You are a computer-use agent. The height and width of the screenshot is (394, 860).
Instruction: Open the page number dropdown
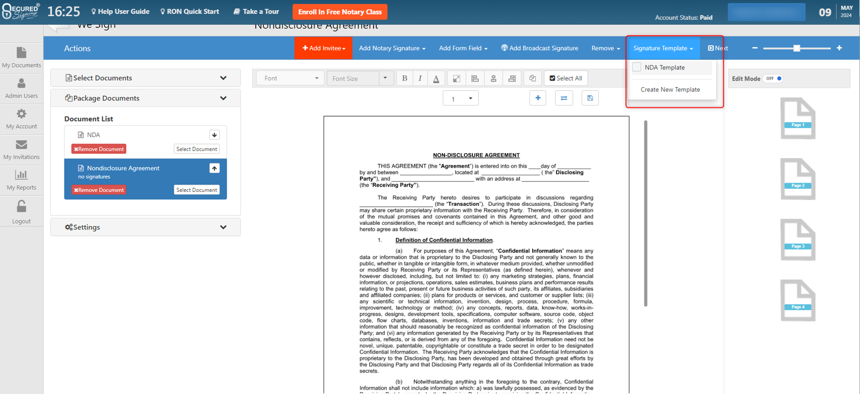click(x=461, y=98)
